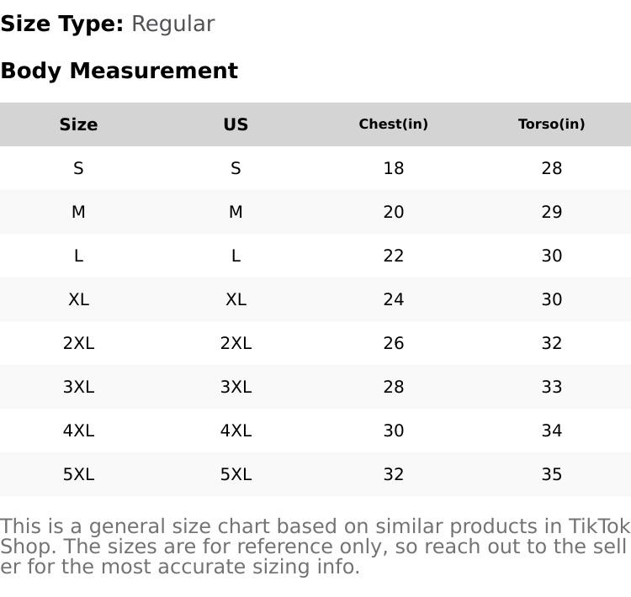Click the Size Type label
Screen dimensions: 631x597
(x=62, y=24)
